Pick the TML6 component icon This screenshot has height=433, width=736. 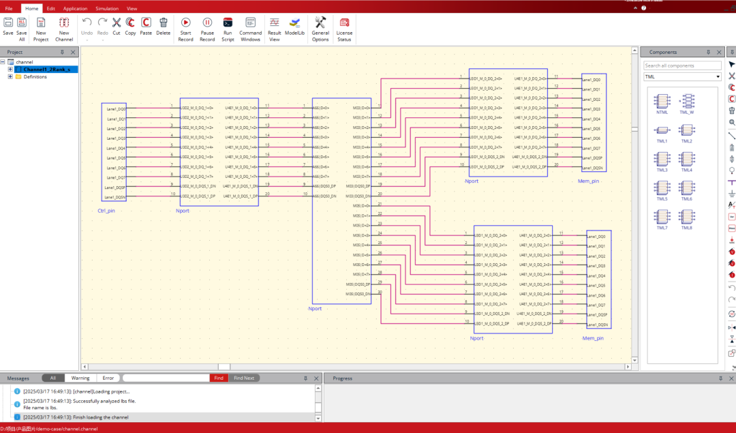tap(687, 188)
